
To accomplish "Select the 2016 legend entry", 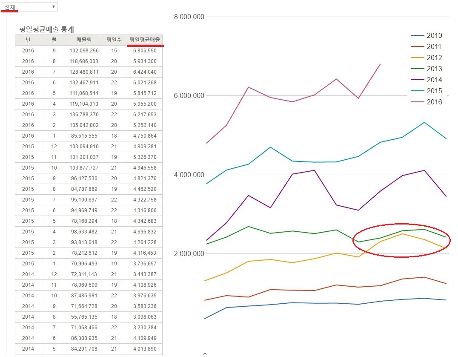I will tap(426, 102).
